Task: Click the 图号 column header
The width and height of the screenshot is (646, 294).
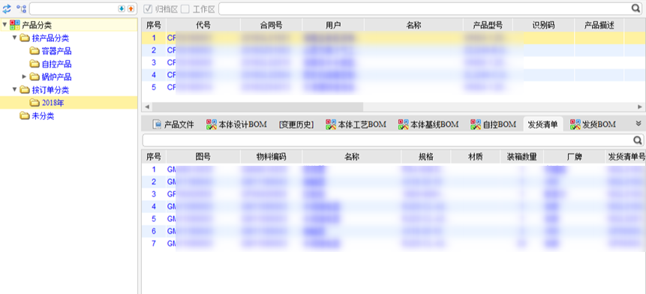Action: point(203,157)
